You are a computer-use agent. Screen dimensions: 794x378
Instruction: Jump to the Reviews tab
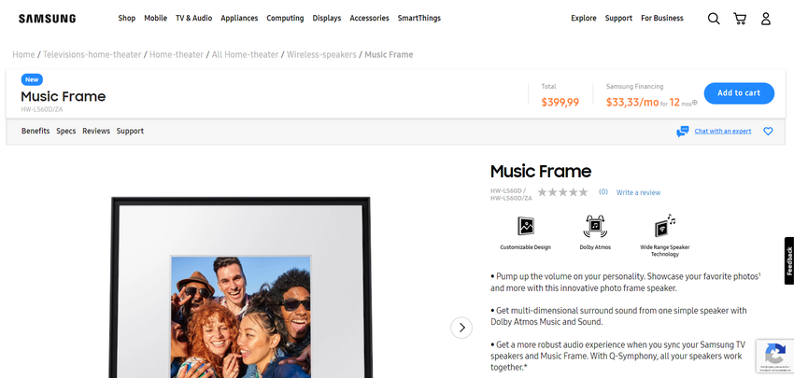(96, 132)
